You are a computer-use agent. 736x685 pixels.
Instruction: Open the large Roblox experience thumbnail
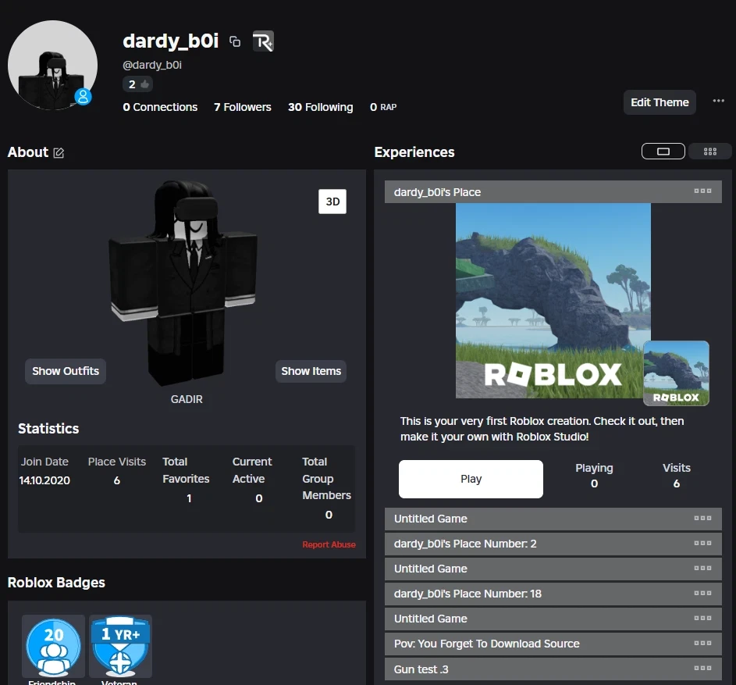coord(553,301)
